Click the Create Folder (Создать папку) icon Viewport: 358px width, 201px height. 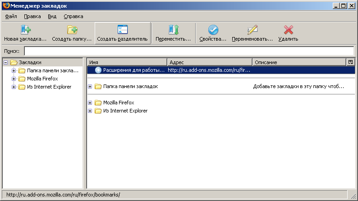tap(72, 30)
